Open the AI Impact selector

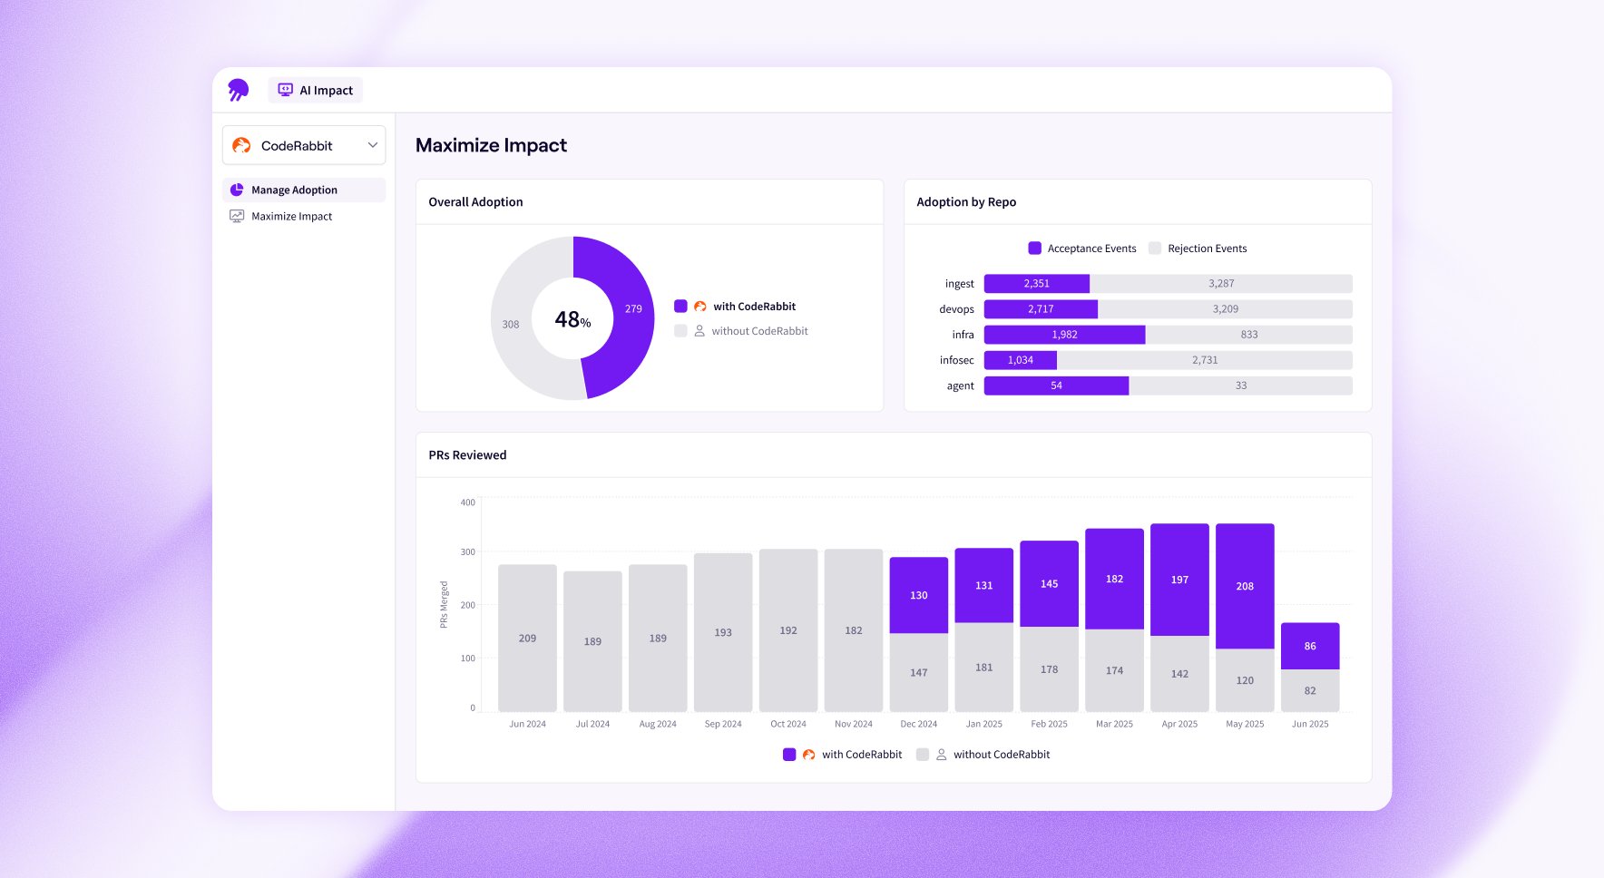[315, 89]
